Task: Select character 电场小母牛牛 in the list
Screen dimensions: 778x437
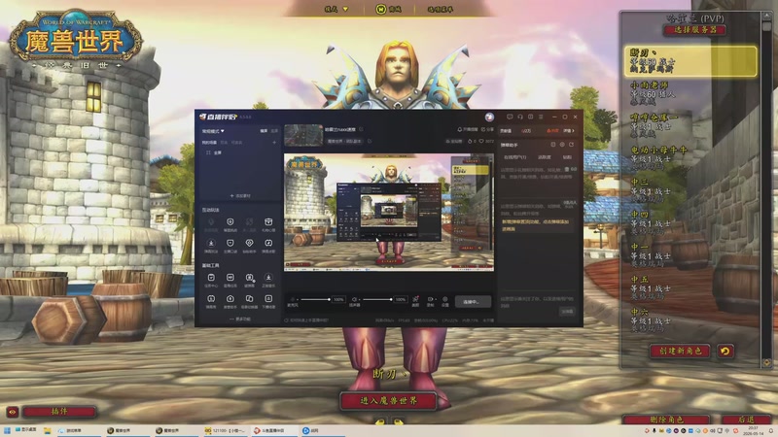Action: pyautogui.click(x=690, y=158)
